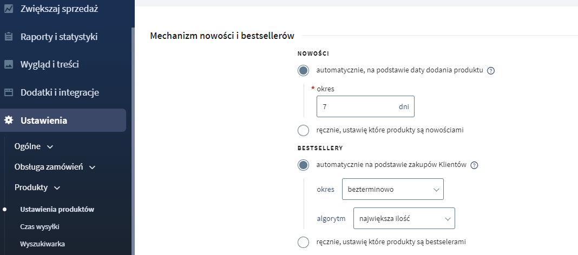Expand the Ogólne submenu
The height and width of the screenshot is (255, 578).
(34, 146)
